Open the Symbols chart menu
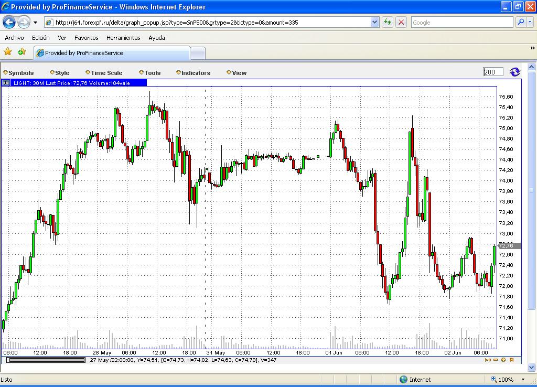The image size is (537, 387). click(18, 72)
